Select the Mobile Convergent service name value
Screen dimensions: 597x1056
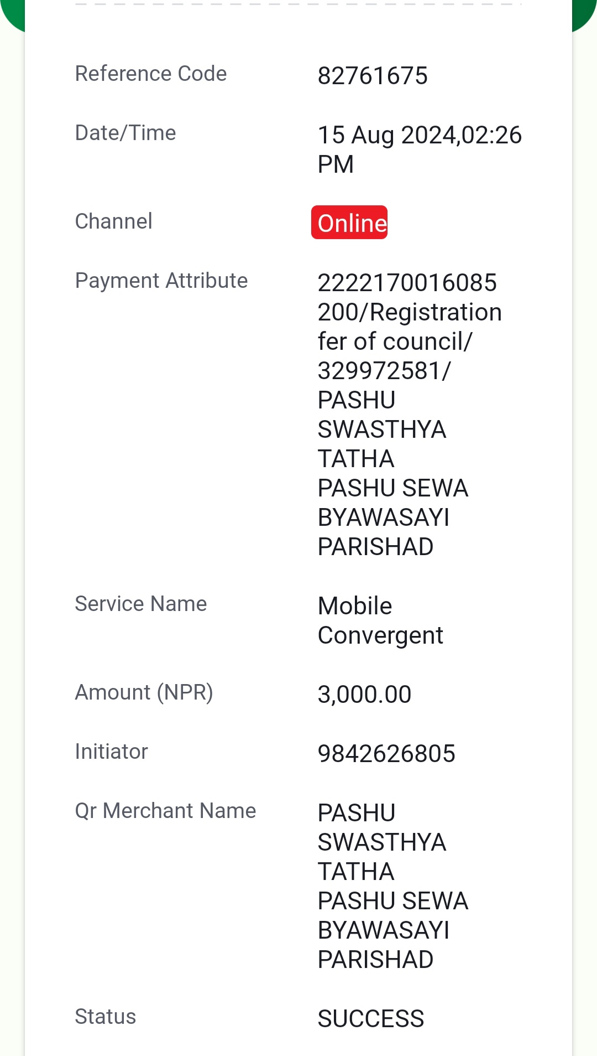(x=380, y=620)
